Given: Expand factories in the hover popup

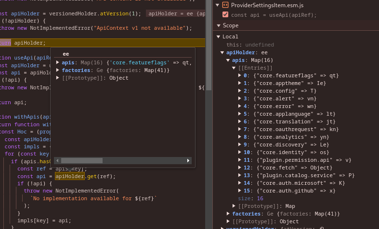Looking at the screenshot, I should click(58, 70).
